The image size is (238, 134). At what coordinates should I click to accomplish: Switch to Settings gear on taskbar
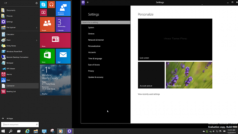tap(69, 131)
